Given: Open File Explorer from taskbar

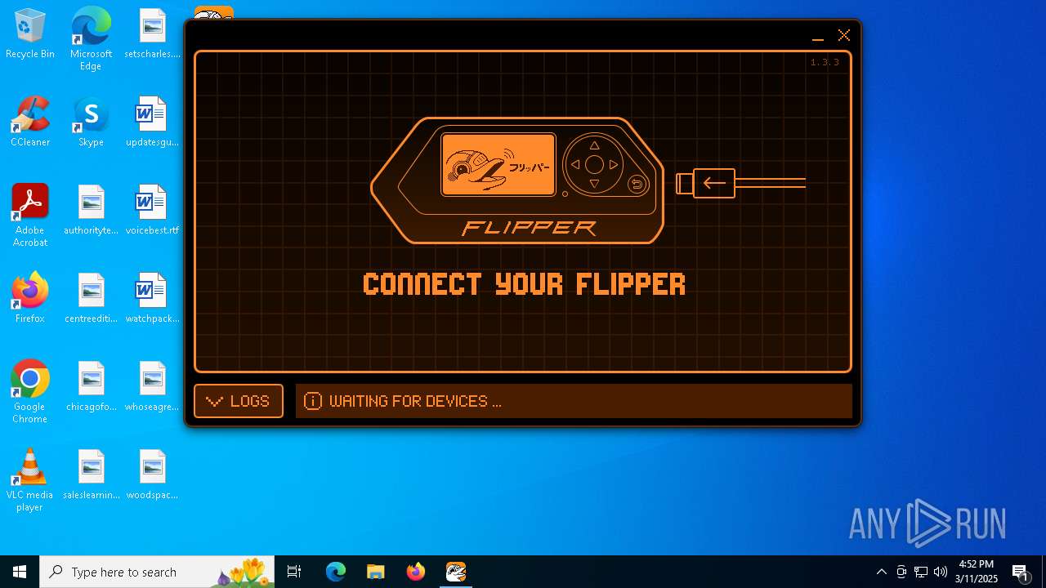Looking at the screenshot, I should coord(375,572).
